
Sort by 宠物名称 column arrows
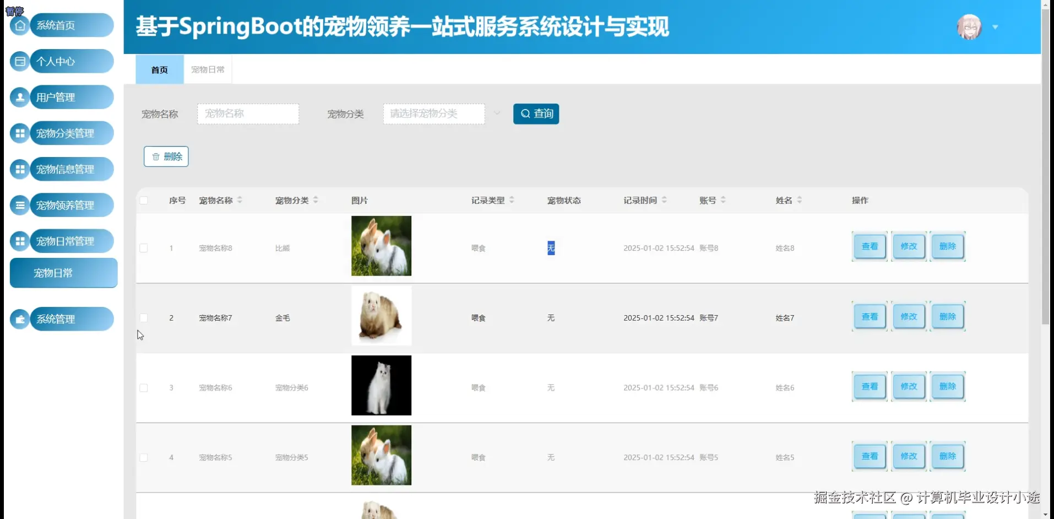(240, 200)
